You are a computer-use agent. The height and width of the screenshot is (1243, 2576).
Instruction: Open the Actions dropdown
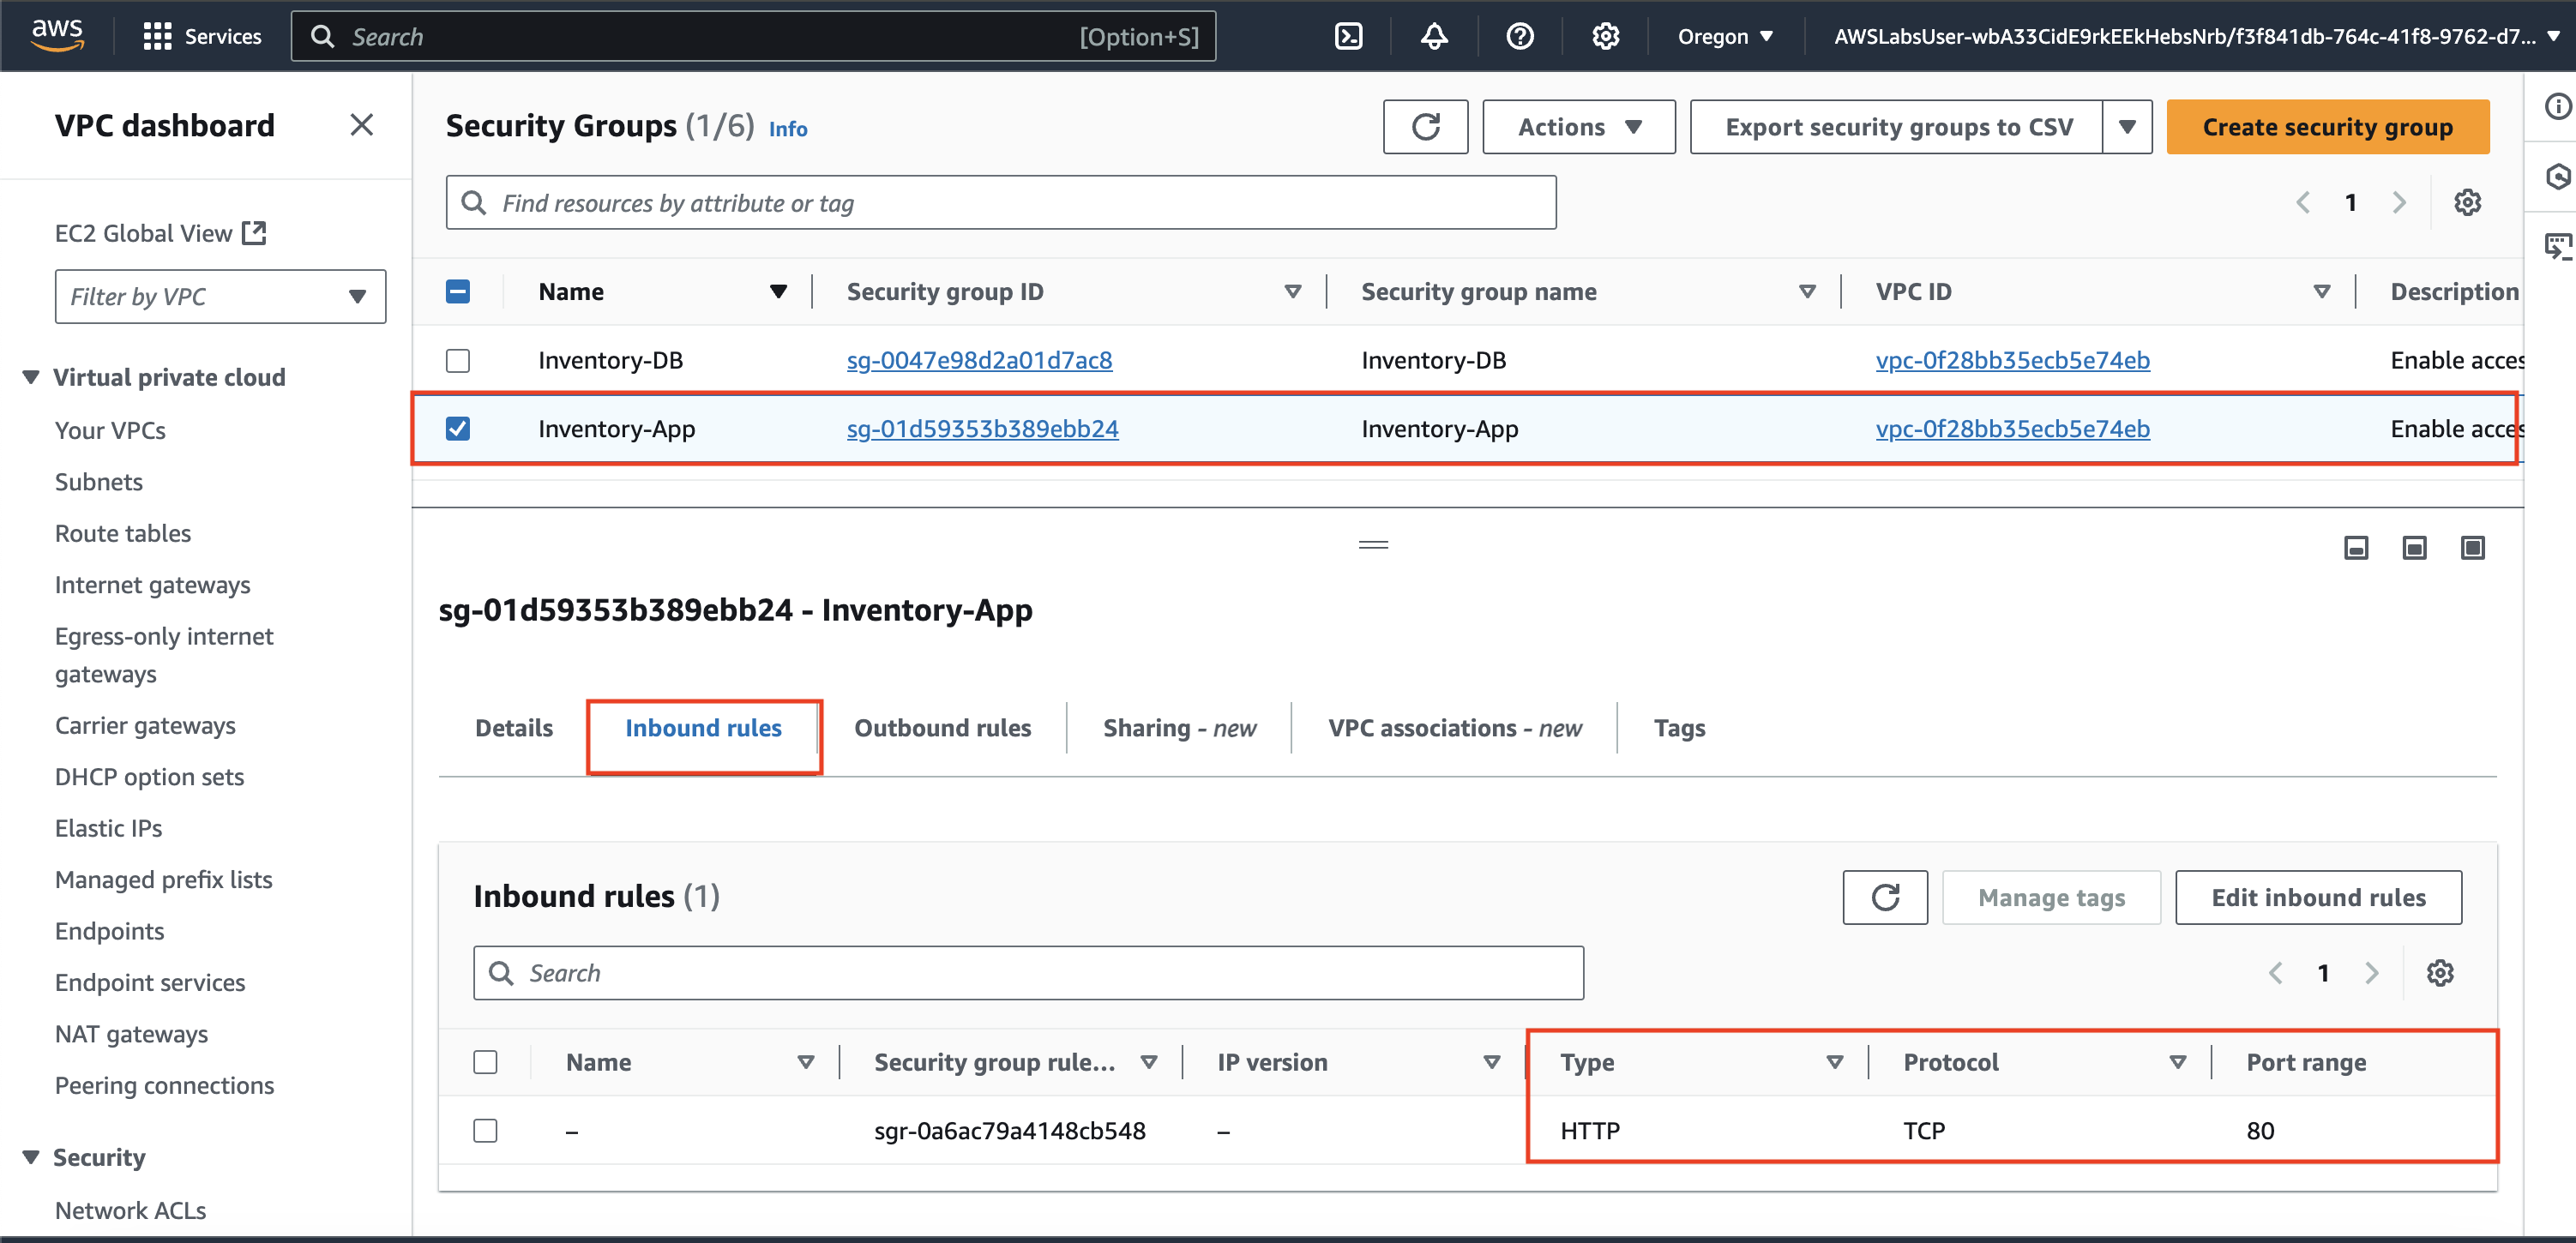click(1578, 127)
